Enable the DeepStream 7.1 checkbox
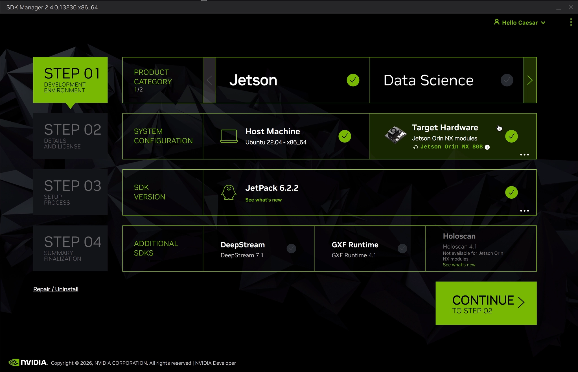Screen dimensions: 578x372 click(x=291, y=249)
